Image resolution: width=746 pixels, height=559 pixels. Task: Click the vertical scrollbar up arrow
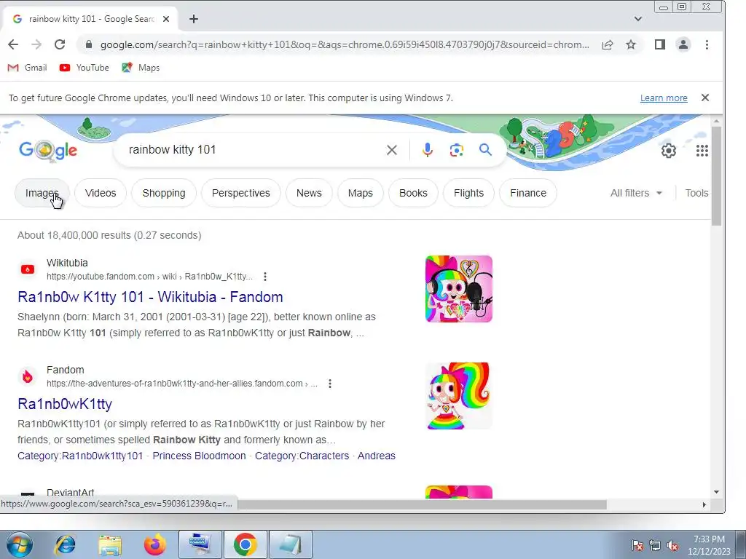coord(717,122)
